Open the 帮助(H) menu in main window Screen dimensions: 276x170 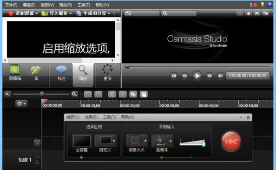pos(102,5)
